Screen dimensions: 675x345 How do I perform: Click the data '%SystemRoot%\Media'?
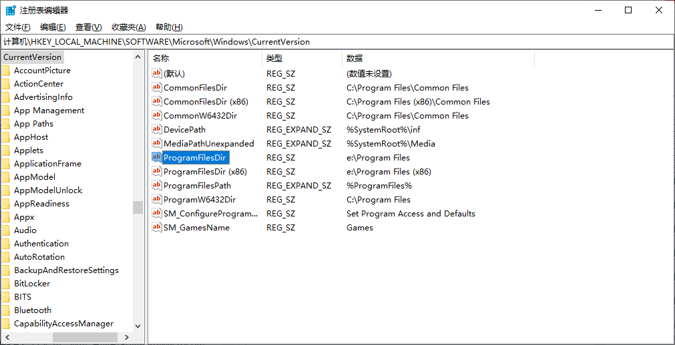391,143
